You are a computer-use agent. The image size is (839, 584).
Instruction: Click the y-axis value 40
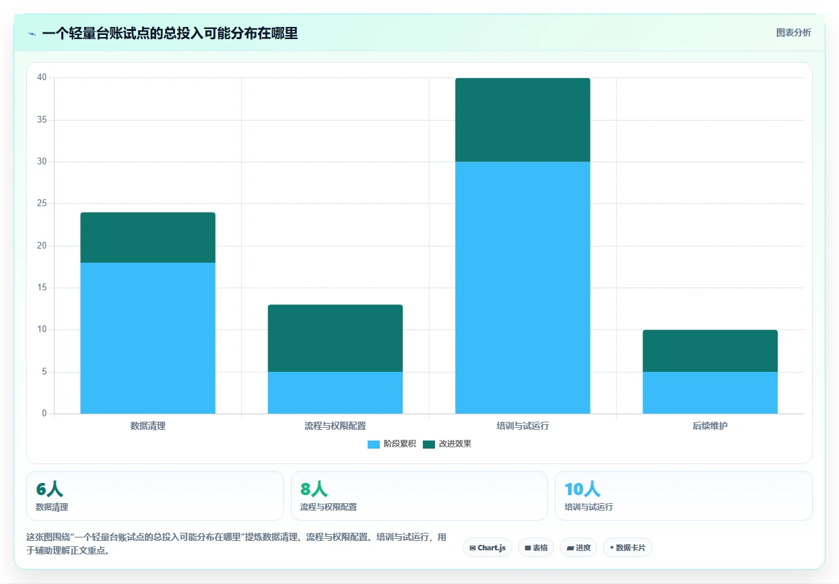[x=42, y=77]
